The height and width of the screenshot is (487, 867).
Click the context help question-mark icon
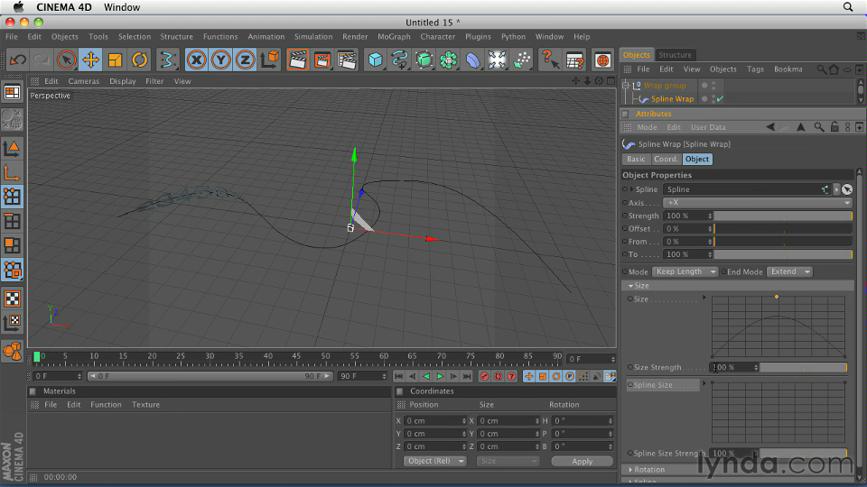point(549,60)
